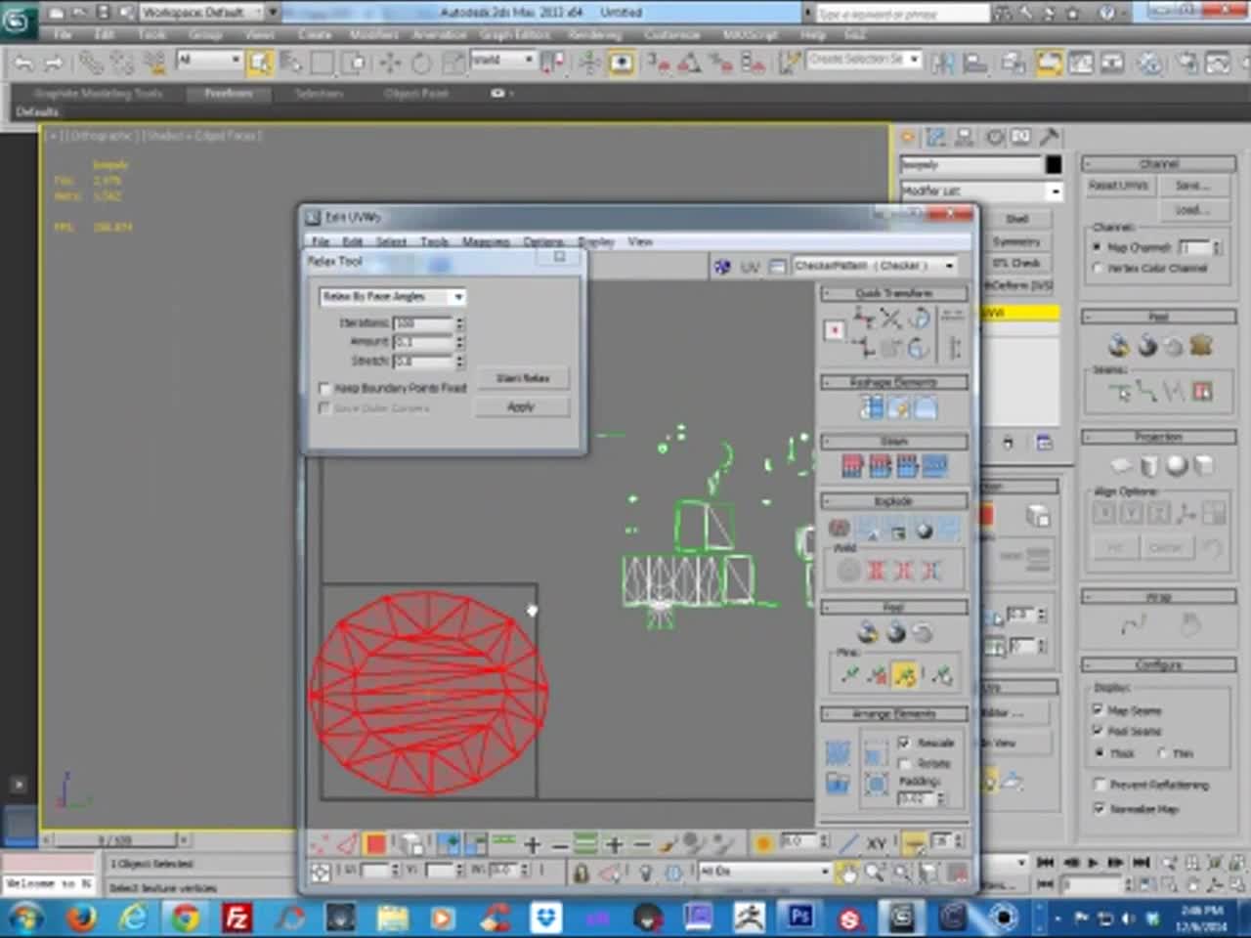Open Photoshop from Windows taskbar
This screenshot has width=1251, height=938.
[x=801, y=917]
